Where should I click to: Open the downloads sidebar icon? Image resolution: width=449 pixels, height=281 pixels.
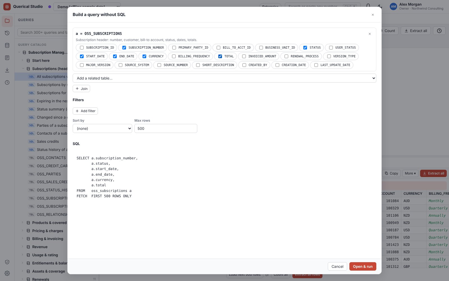coord(7,70)
